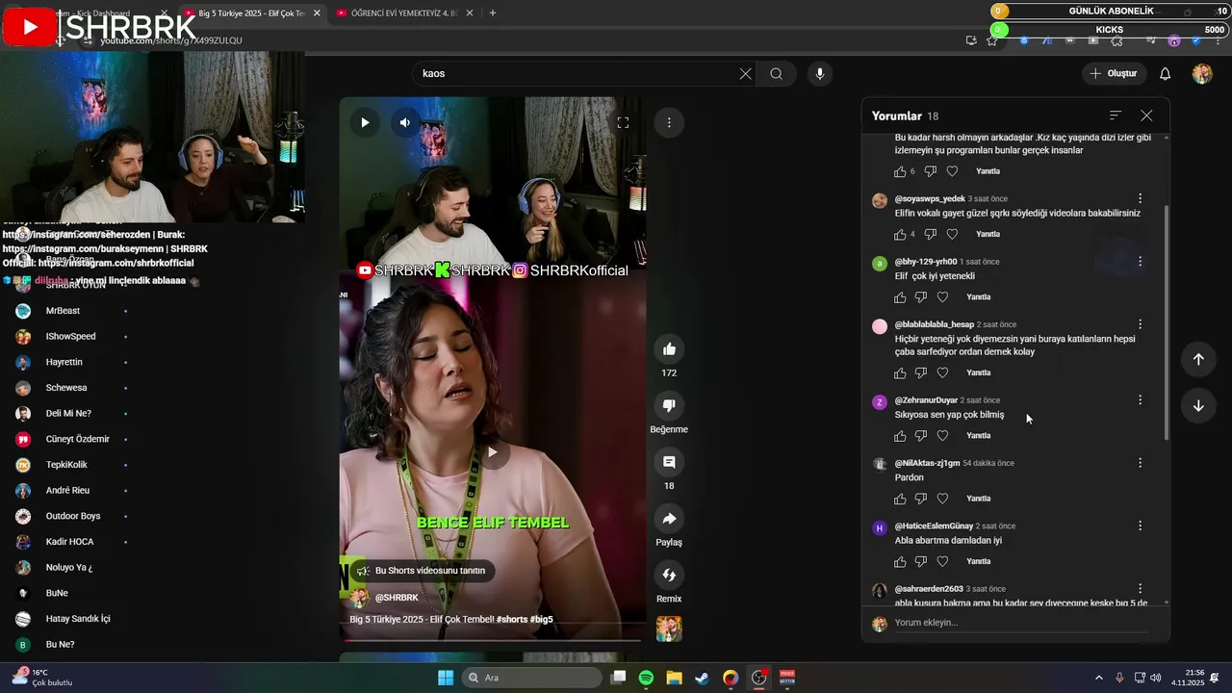Viewport: 1232px width, 693px height.
Task: Reply to @ZehranurDuyar with Yanıtla
Action: pos(978,436)
